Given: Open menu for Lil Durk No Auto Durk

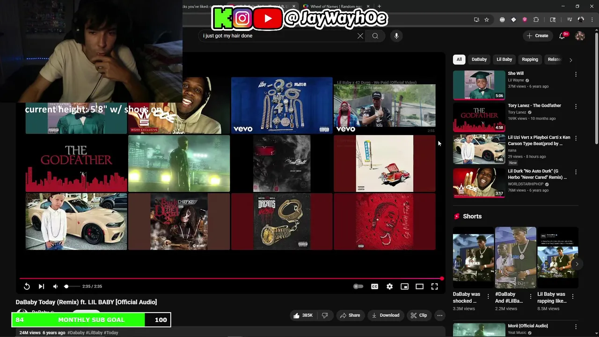Looking at the screenshot, I should tap(576, 172).
